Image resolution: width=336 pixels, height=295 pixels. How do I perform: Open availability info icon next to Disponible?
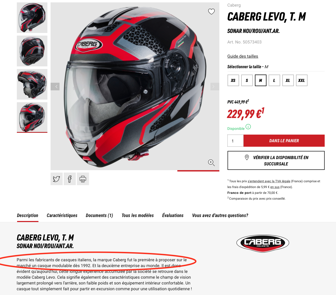pyautogui.click(x=248, y=127)
